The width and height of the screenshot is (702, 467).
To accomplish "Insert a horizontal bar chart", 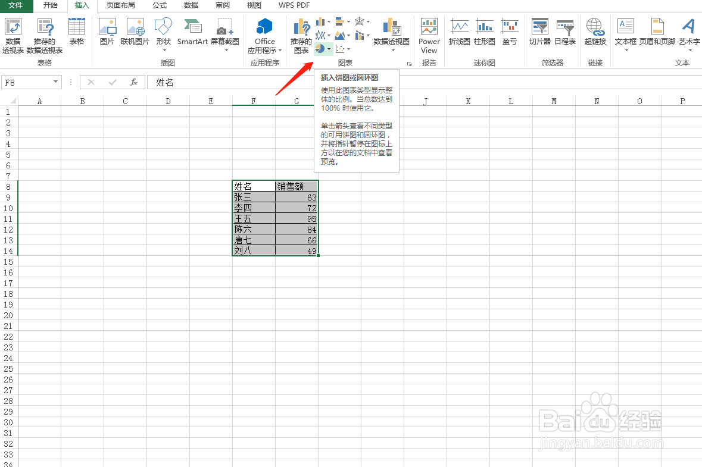I will coord(340,21).
